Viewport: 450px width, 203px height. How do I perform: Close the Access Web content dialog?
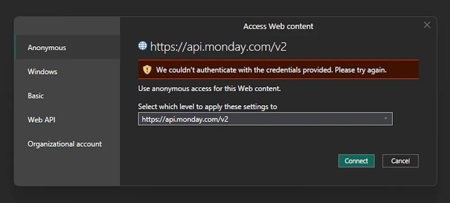pos(427,25)
